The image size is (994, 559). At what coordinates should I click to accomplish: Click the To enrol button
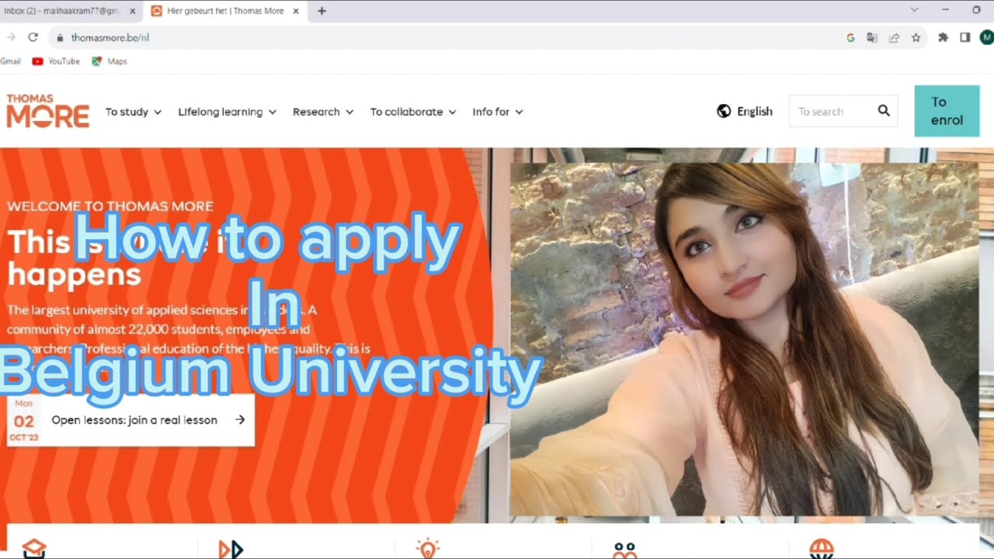947,111
